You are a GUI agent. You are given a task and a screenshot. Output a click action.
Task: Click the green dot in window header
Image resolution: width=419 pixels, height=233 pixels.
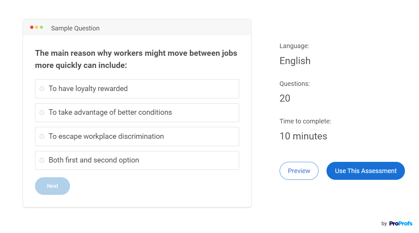(41, 27)
